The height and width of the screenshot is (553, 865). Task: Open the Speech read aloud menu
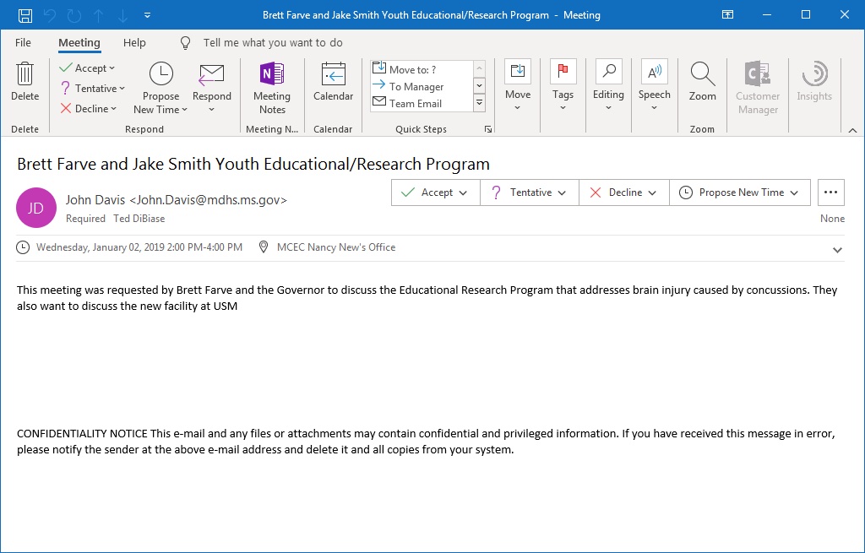(x=654, y=86)
